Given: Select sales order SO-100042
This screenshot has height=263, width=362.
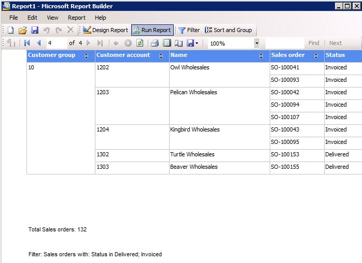Looking at the screenshot, I should (x=297, y=93).
